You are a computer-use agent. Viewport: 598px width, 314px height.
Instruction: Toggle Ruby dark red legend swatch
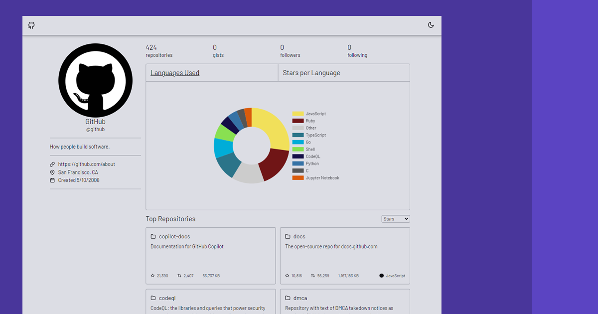tap(298, 121)
